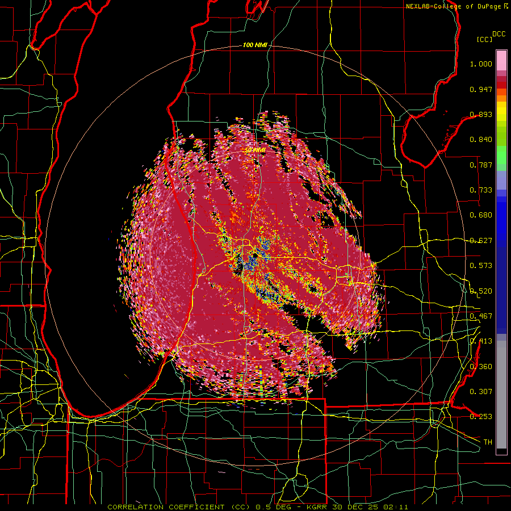Click the 0.947 scale value
511x511 pixels.
click(x=481, y=89)
